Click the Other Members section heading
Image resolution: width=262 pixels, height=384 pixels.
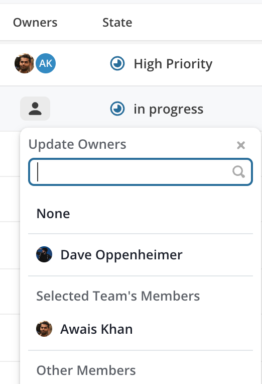[86, 370]
